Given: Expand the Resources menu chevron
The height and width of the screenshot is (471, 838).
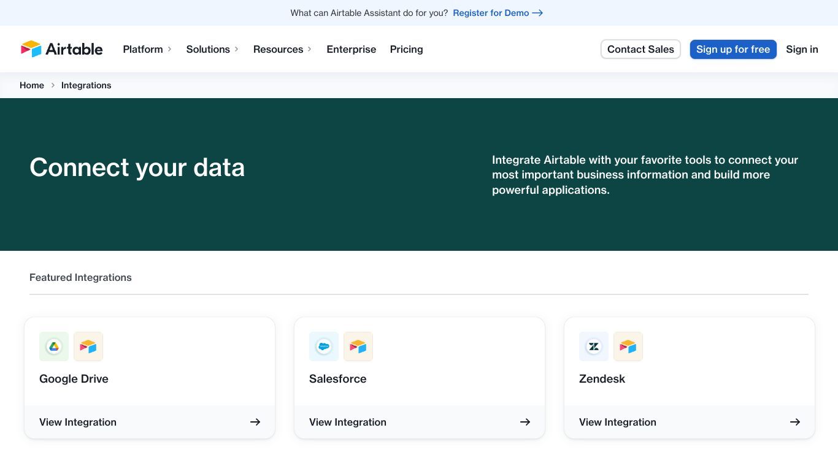Looking at the screenshot, I should (310, 49).
